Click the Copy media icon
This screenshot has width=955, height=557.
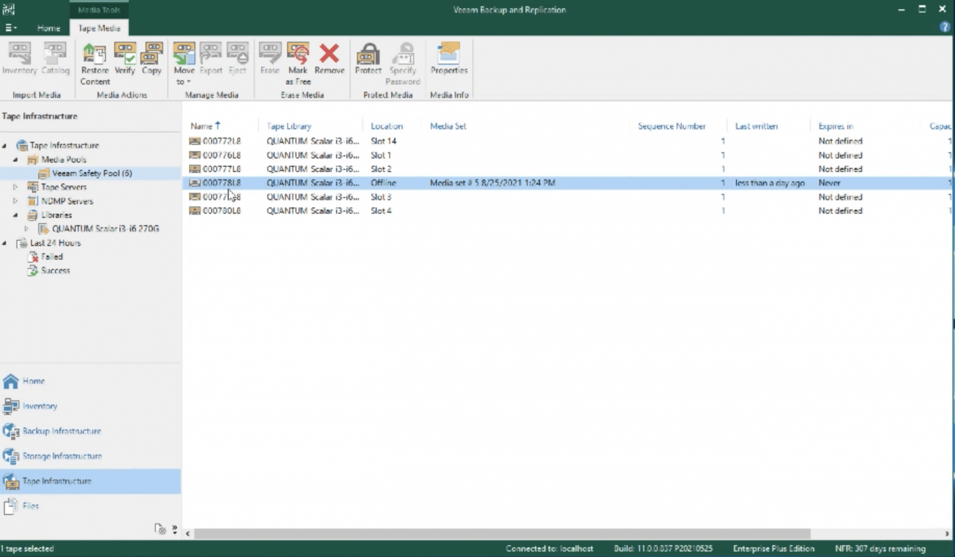[x=151, y=59]
